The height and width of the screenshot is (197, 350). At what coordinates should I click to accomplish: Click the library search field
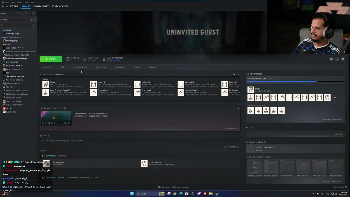click(17, 25)
